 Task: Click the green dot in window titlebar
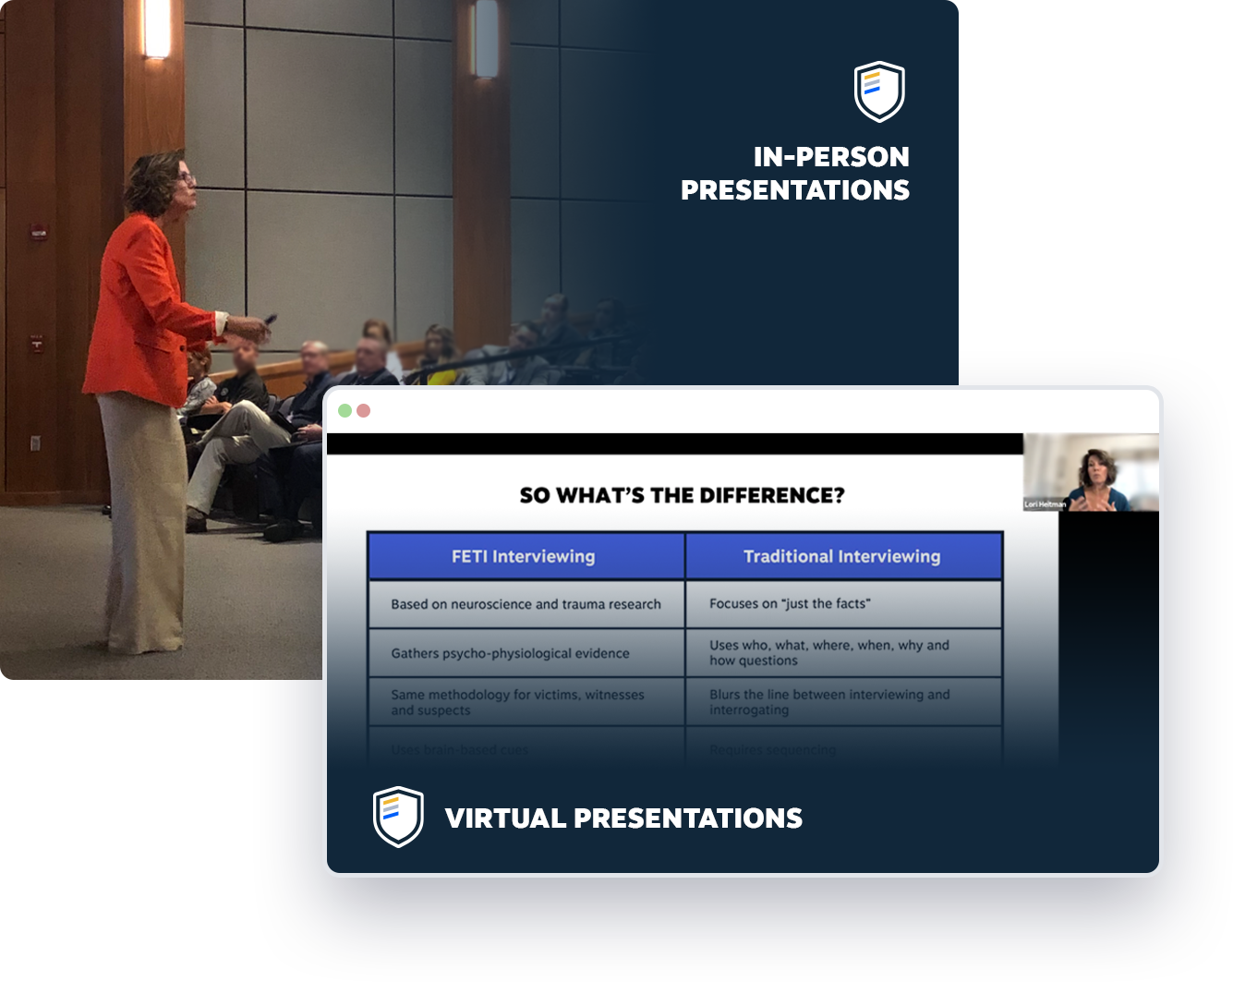pos(345,410)
